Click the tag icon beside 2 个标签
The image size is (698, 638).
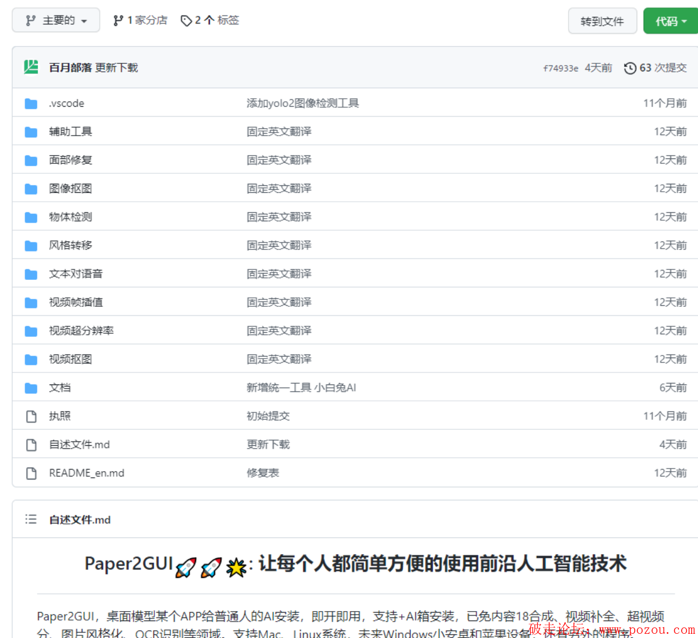click(x=186, y=21)
